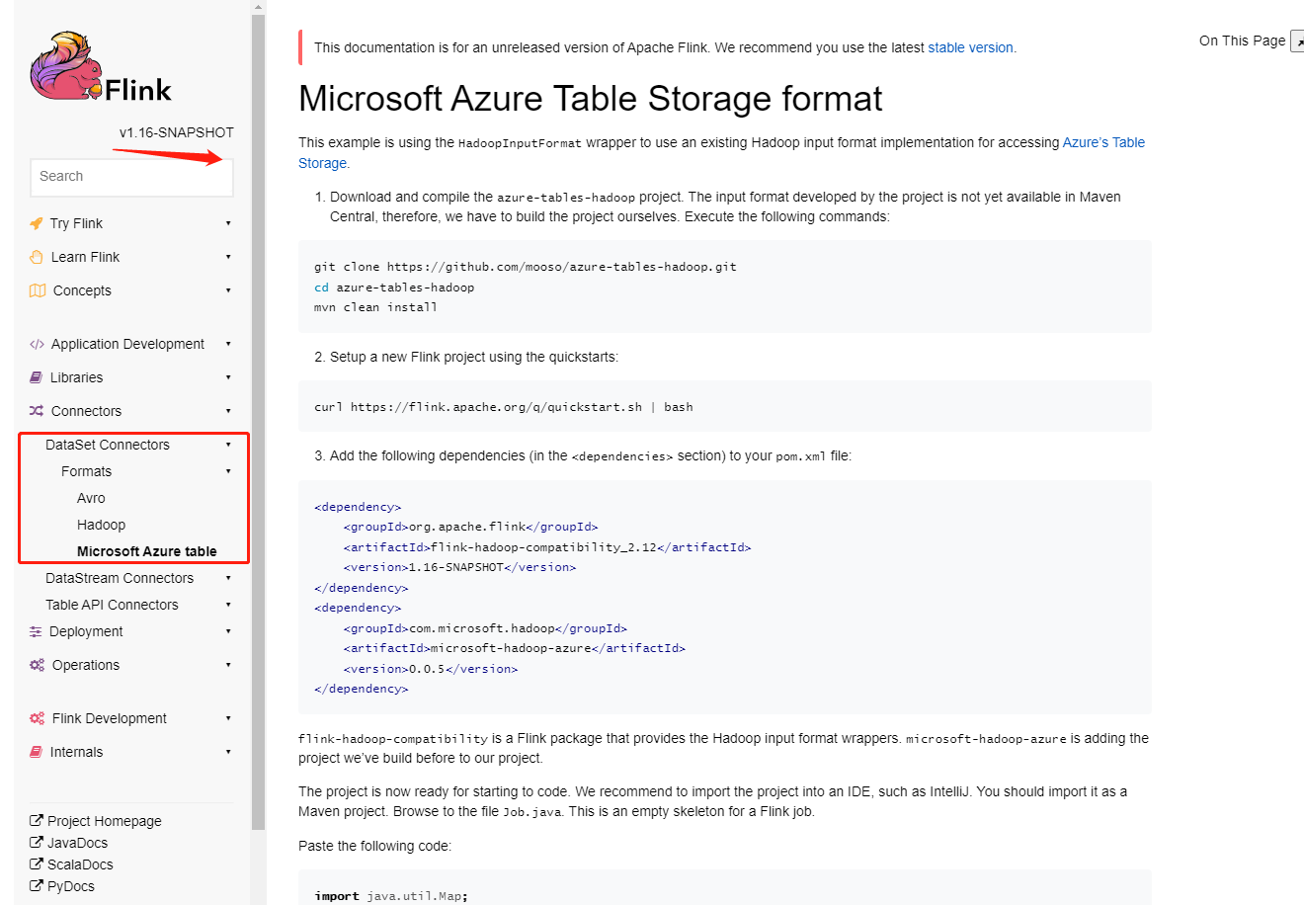Click the map icon beside Concepts
This screenshot has height=905, width=1304.
[38, 290]
